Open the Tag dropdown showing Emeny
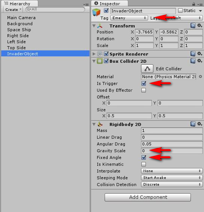The height and width of the screenshot is (212, 204). click(x=129, y=18)
